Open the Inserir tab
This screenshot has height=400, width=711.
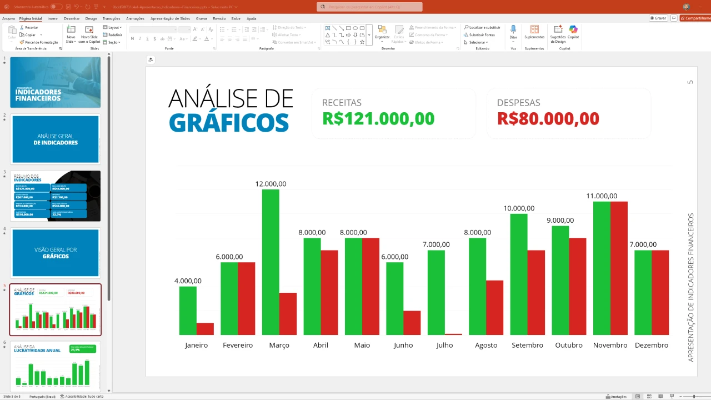[x=53, y=18]
